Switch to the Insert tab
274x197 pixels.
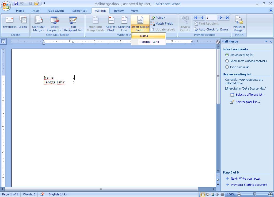click(35, 11)
